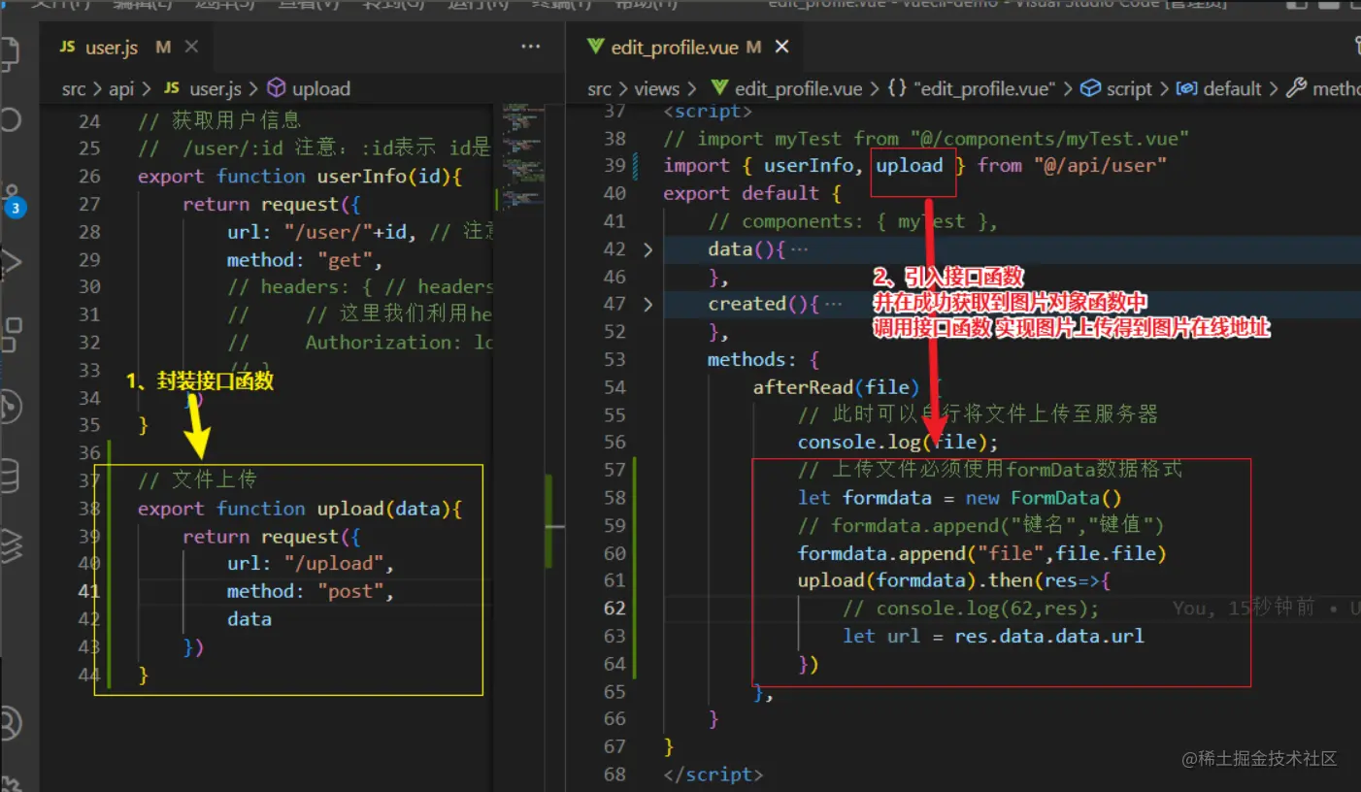Click the 'api' breadcrumb in left editor

(x=121, y=88)
